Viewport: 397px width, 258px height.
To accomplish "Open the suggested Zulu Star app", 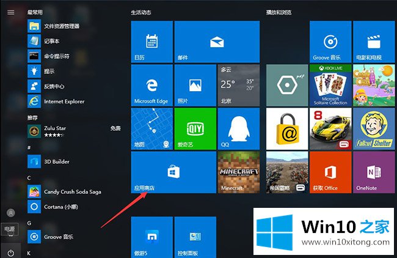I will (75, 131).
